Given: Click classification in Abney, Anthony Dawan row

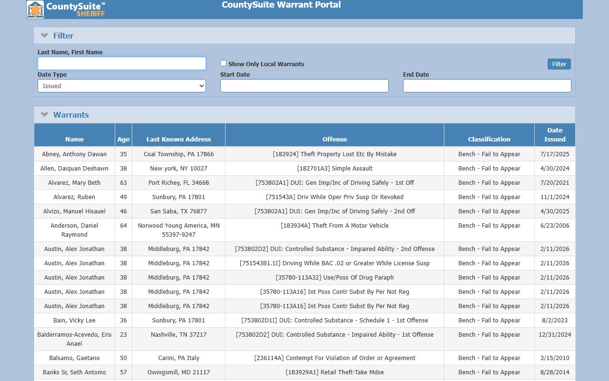Looking at the screenshot, I should click(x=489, y=154).
